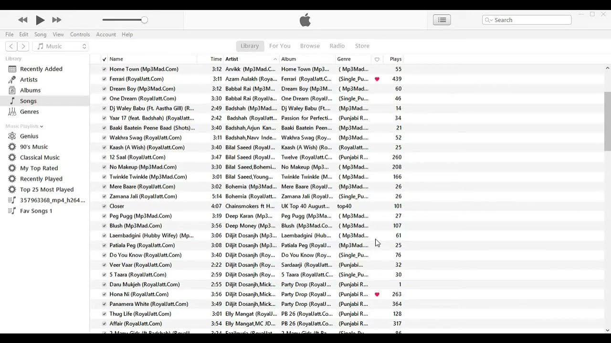The height and width of the screenshot is (343, 611).
Task: Open the View menu
Action: point(58,34)
